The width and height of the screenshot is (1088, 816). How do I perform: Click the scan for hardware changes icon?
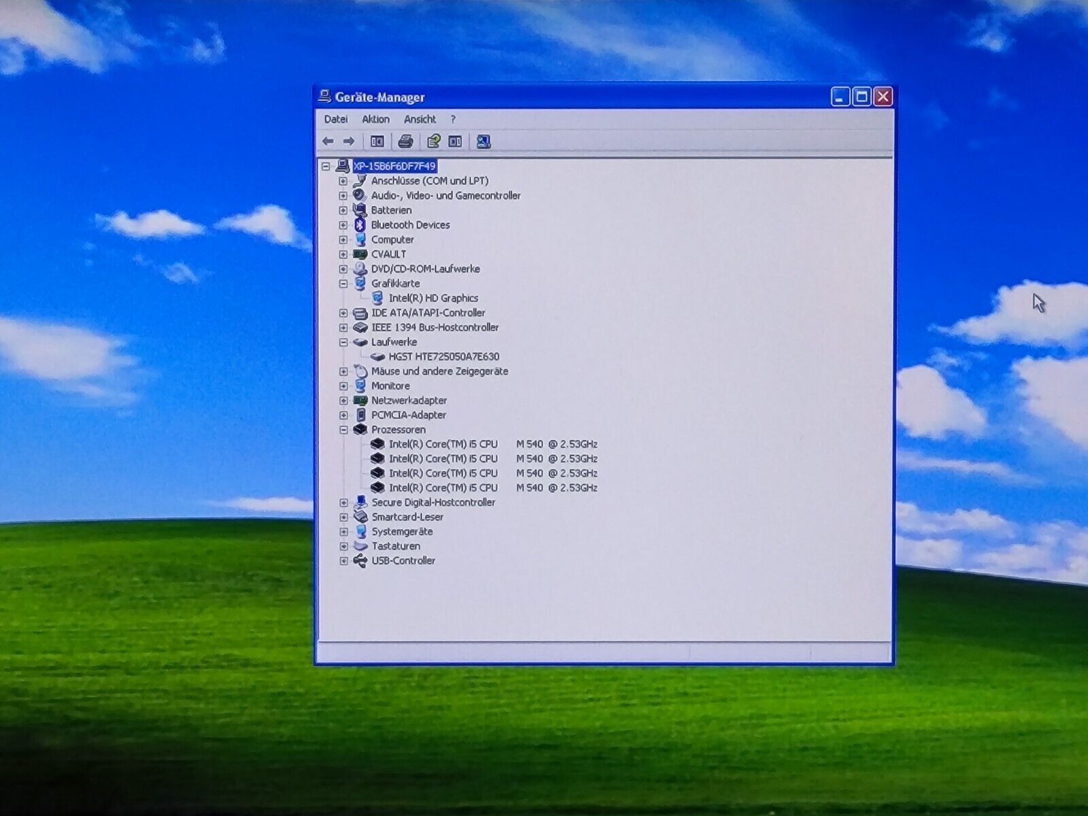point(483,141)
